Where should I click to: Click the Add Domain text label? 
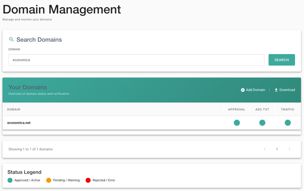255,90
